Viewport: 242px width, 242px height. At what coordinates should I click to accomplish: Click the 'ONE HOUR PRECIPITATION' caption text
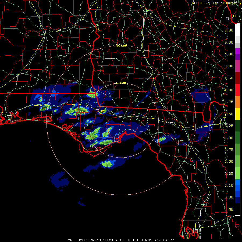(94, 240)
